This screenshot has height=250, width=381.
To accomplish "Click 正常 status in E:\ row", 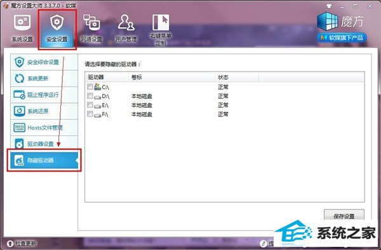I will (x=223, y=105).
